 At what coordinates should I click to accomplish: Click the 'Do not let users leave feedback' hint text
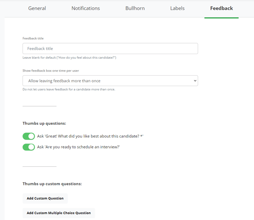69,89
